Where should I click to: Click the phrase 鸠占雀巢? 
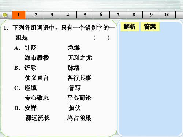[x=79, y=118]
